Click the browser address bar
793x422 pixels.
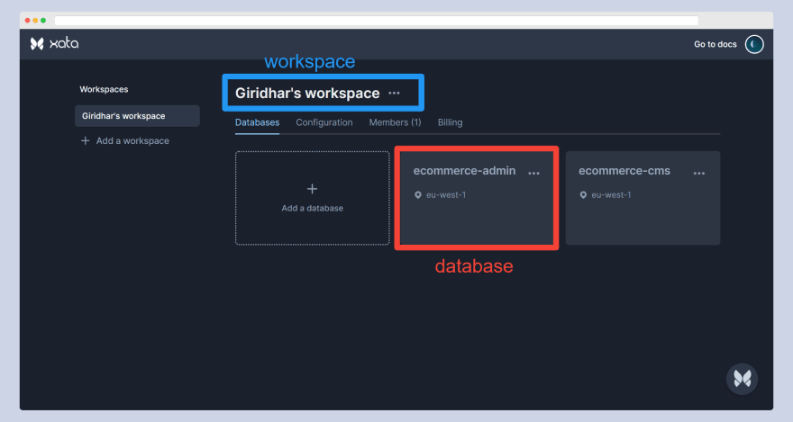(377, 21)
